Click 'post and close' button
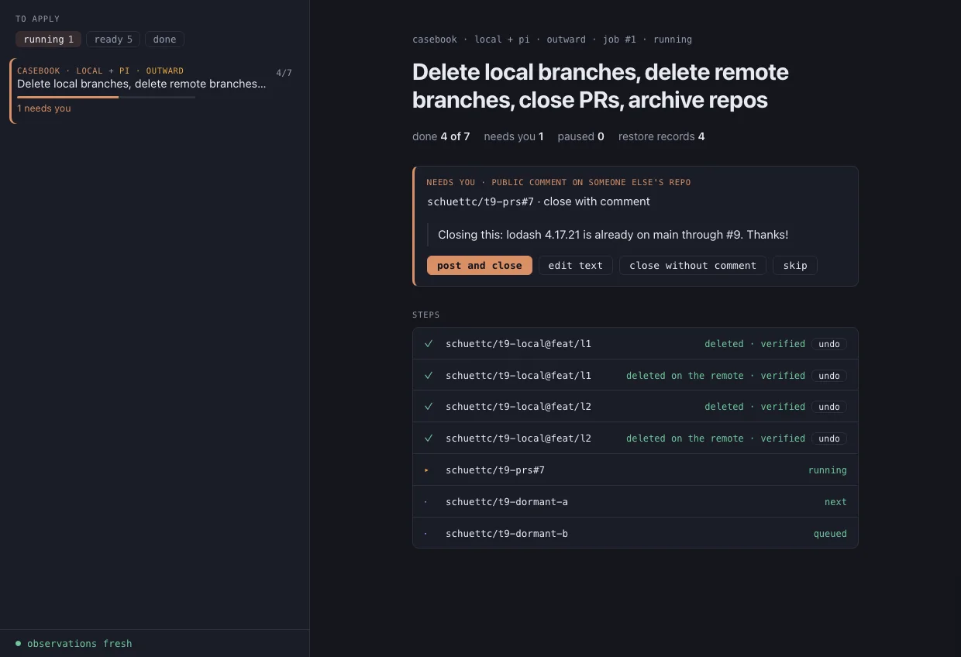The width and height of the screenshot is (961, 657). [x=480, y=266]
